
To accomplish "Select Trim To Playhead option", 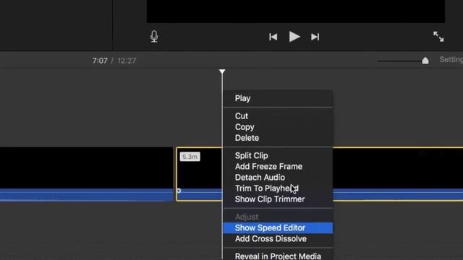I will point(278,188).
